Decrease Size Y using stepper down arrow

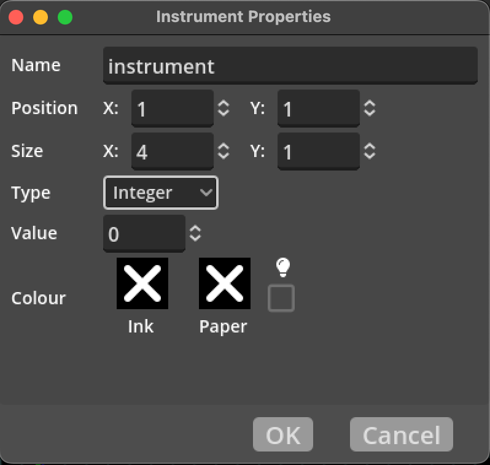coord(370,155)
